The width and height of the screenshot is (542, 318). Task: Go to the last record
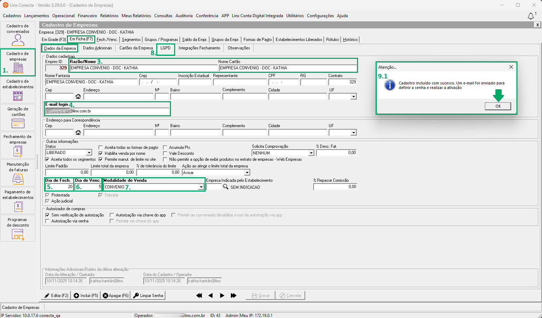[234, 296]
